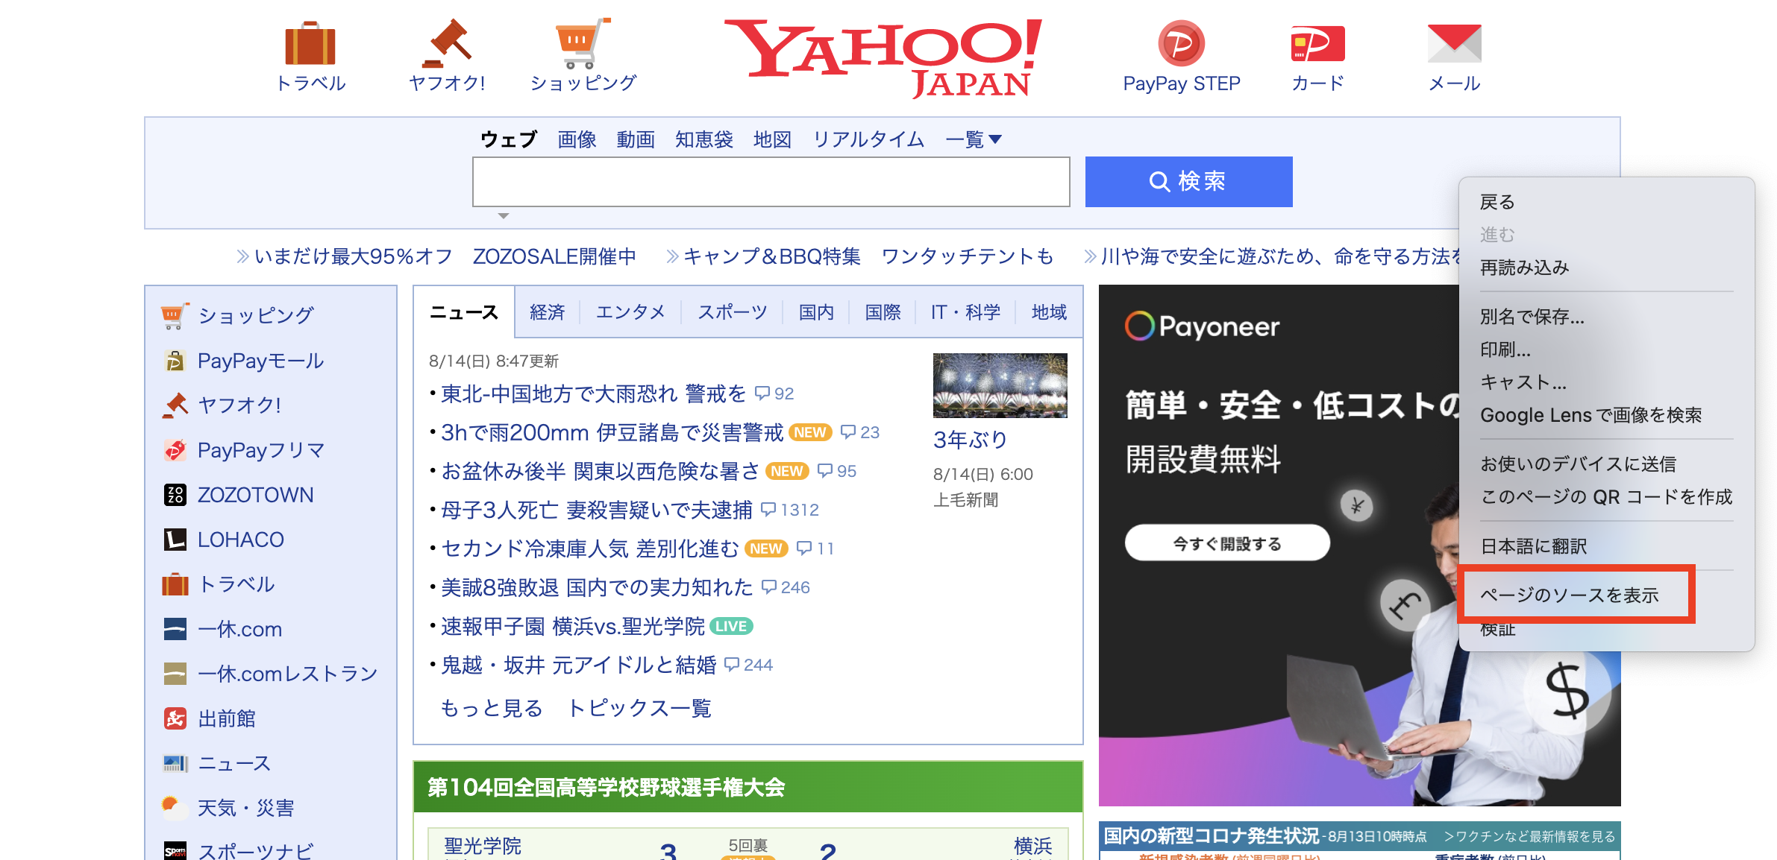The width and height of the screenshot is (1777, 860).
Task: Open the トラベル suitcase icon in header
Action: pos(310,43)
